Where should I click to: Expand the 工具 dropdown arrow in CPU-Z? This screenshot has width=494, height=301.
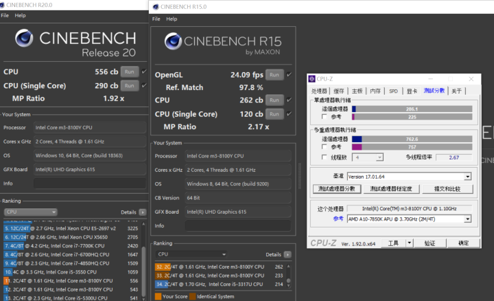pos(409,243)
